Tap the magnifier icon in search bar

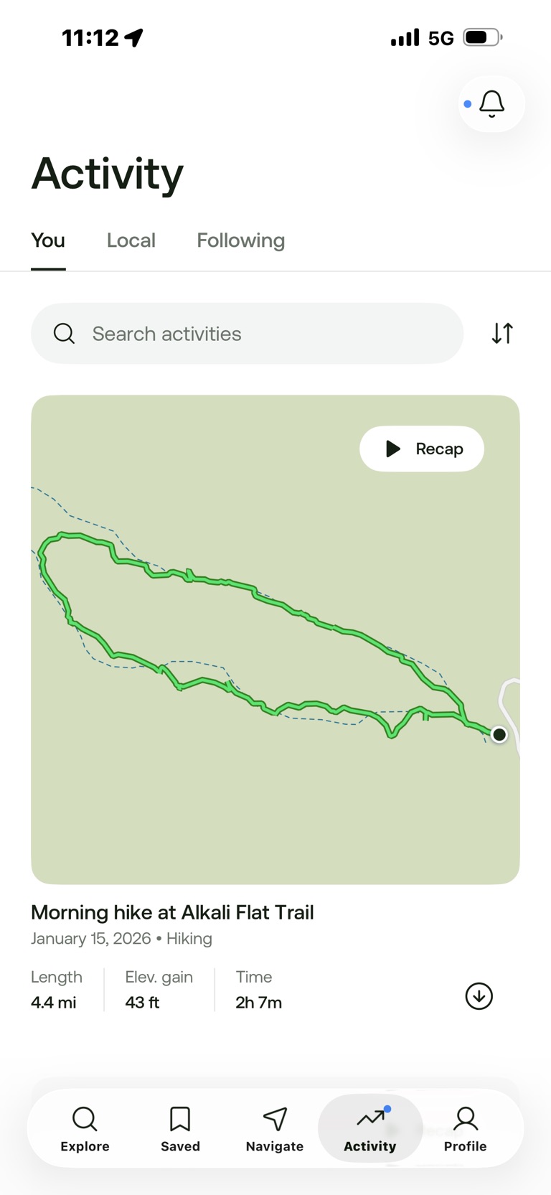pyautogui.click(x=65, y=334)
